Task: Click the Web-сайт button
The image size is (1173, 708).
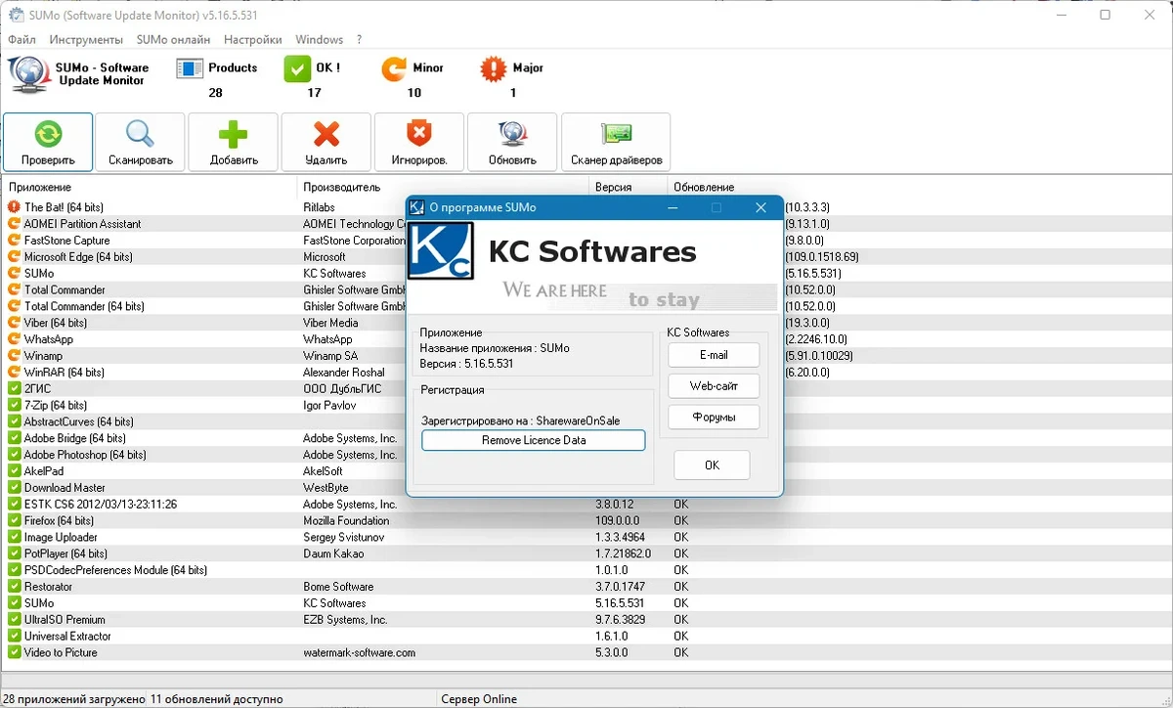Action: (x=714, y=386)
